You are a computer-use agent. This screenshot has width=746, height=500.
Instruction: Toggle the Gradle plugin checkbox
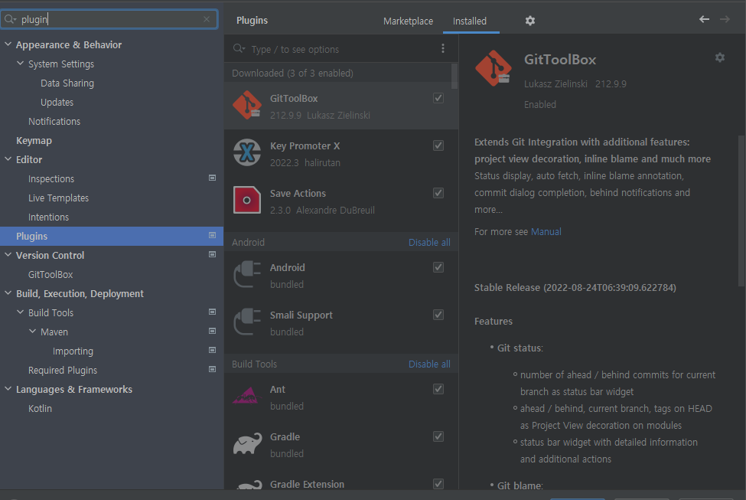click(438, 436)
